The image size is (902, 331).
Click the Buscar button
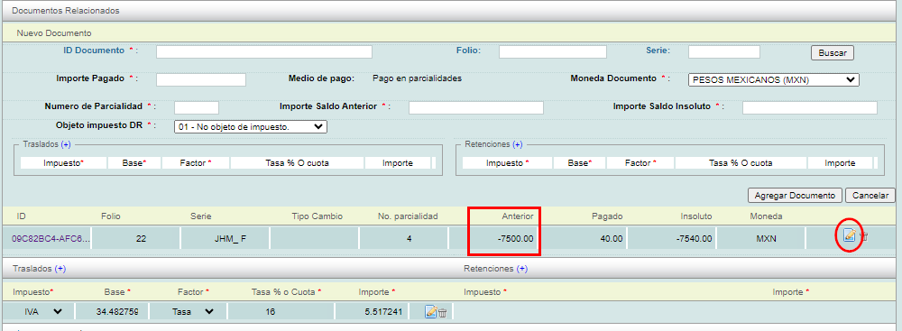833,52
